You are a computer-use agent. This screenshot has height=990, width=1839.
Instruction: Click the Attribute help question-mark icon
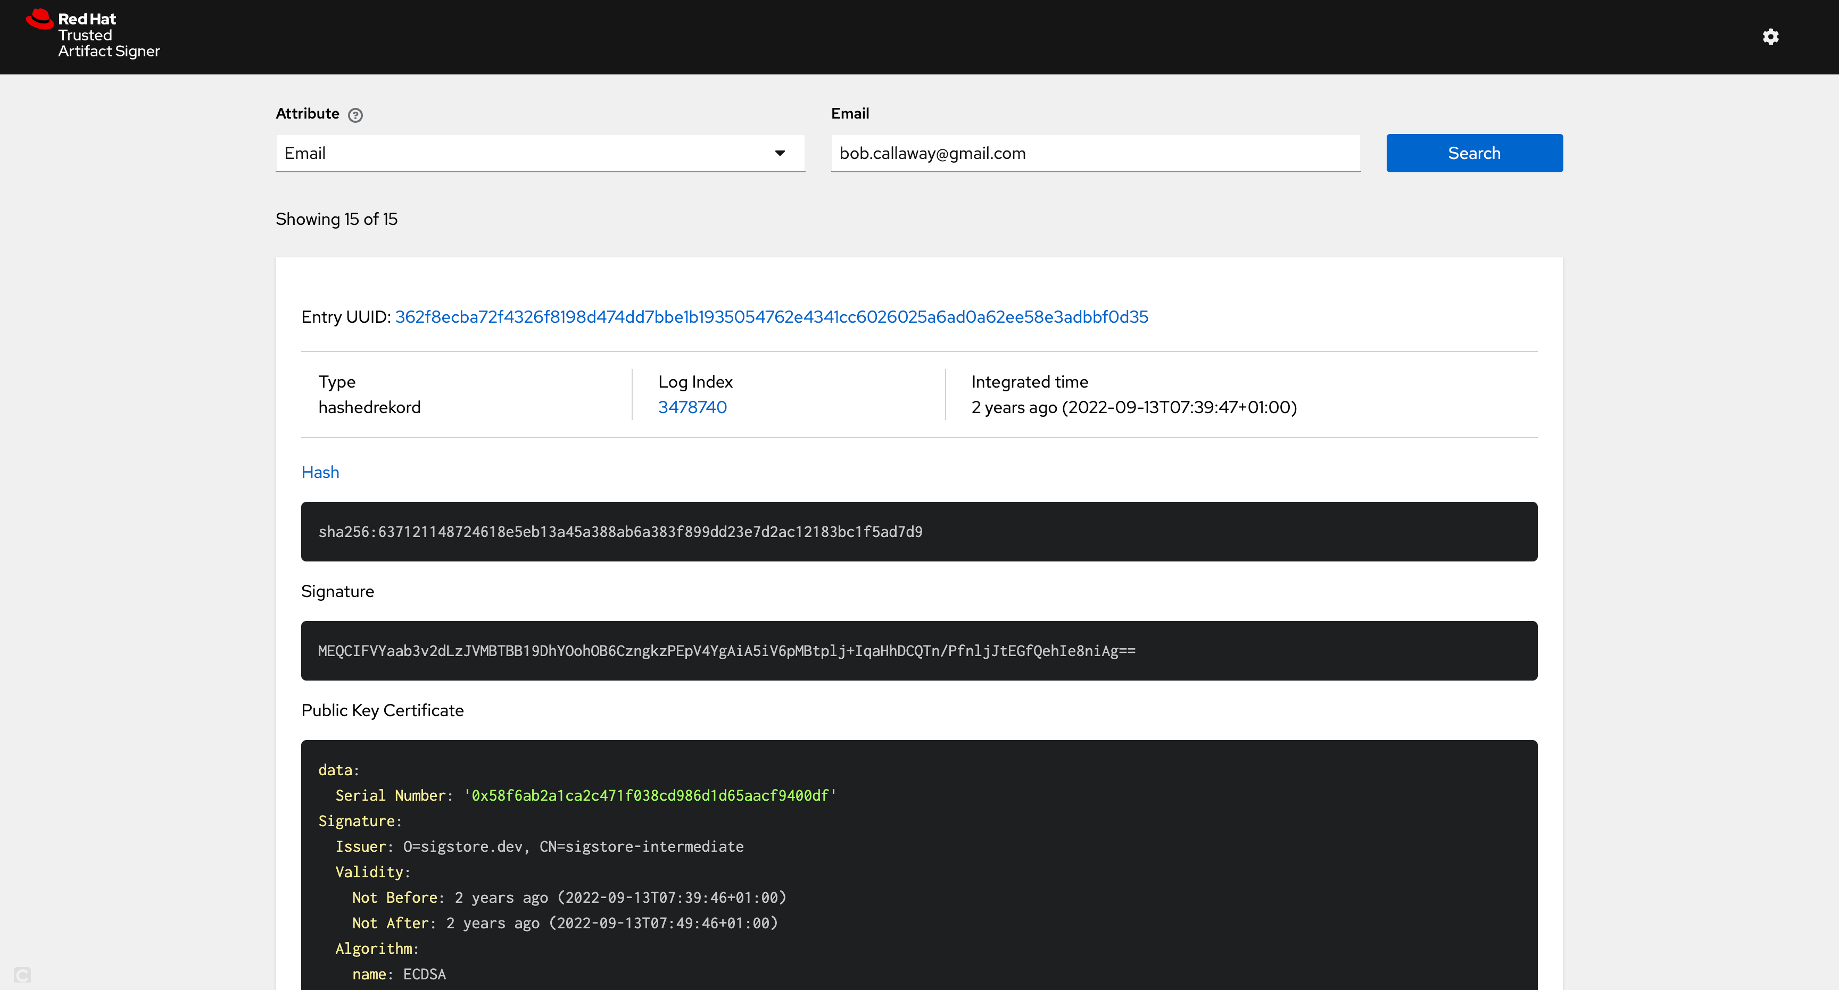pyautogui.click(x=355, y=115)
